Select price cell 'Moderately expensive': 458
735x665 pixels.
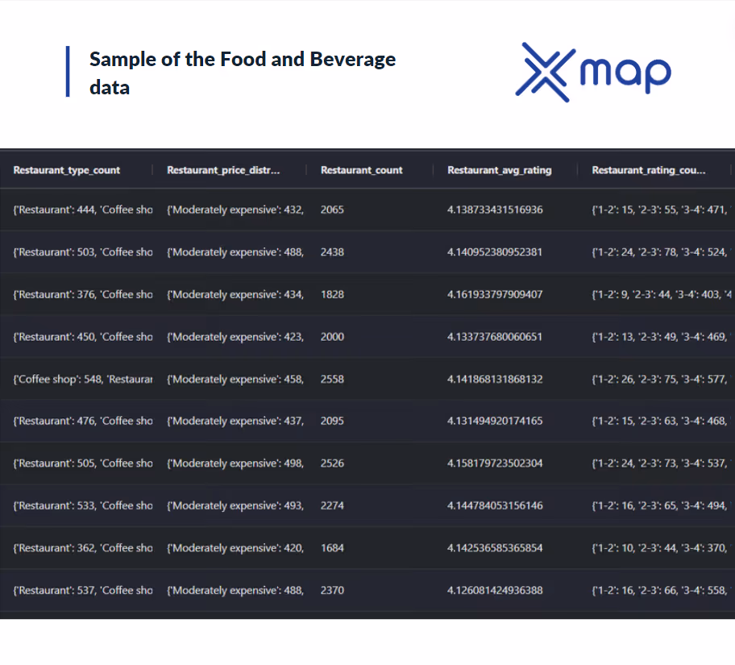pyautogui.click(x=235, y=379)
